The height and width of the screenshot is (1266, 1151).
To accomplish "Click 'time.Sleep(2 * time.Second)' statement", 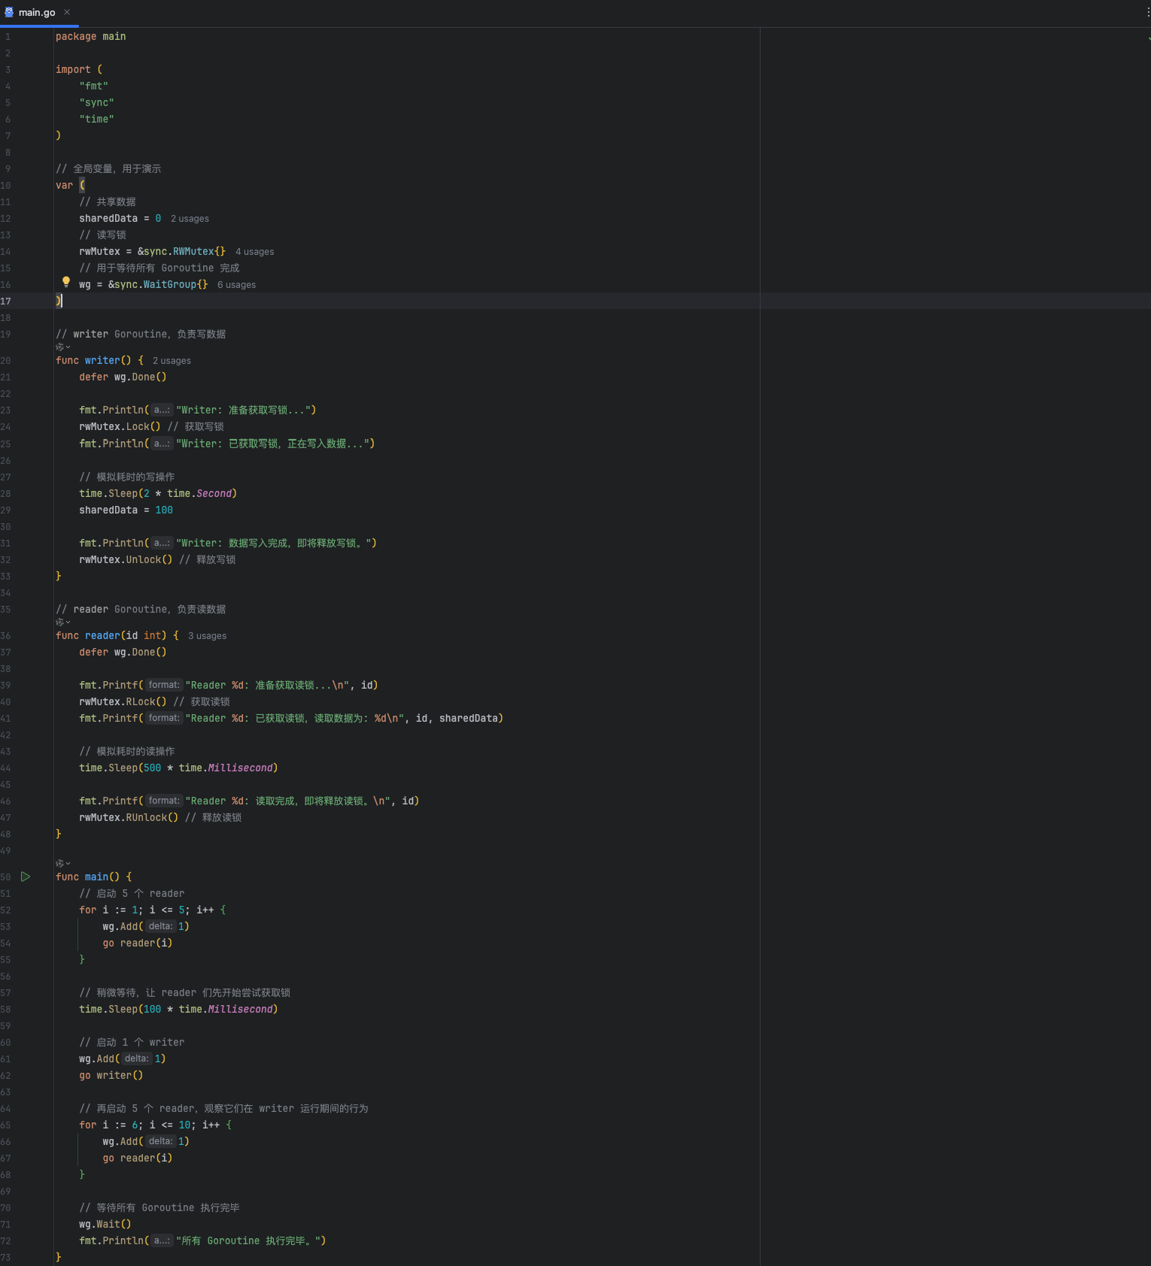I will (x=158, y=494).
